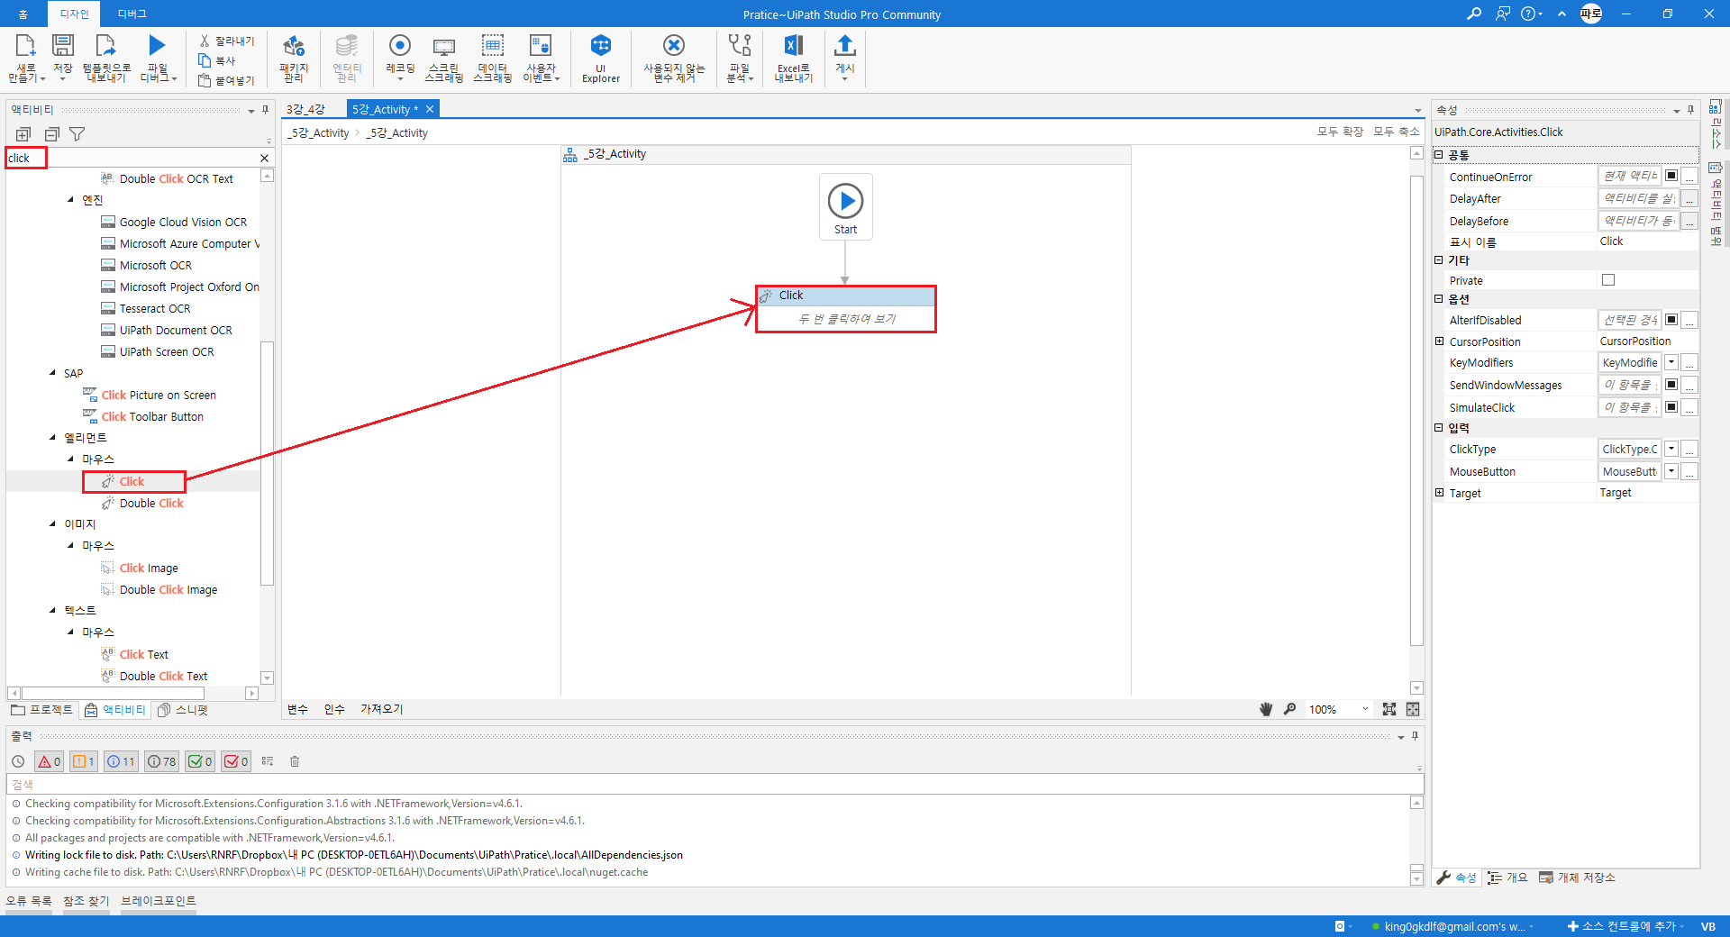This screenshot has width=1730, height=937.
Task: Expand the Target property group
Action: (1439, 493)
